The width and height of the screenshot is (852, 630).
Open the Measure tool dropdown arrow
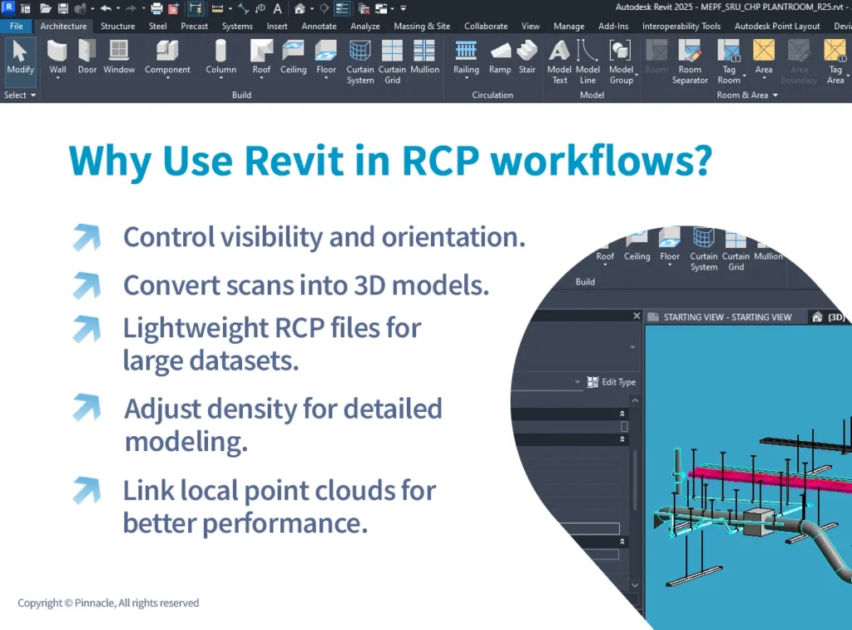coord(230,8)
